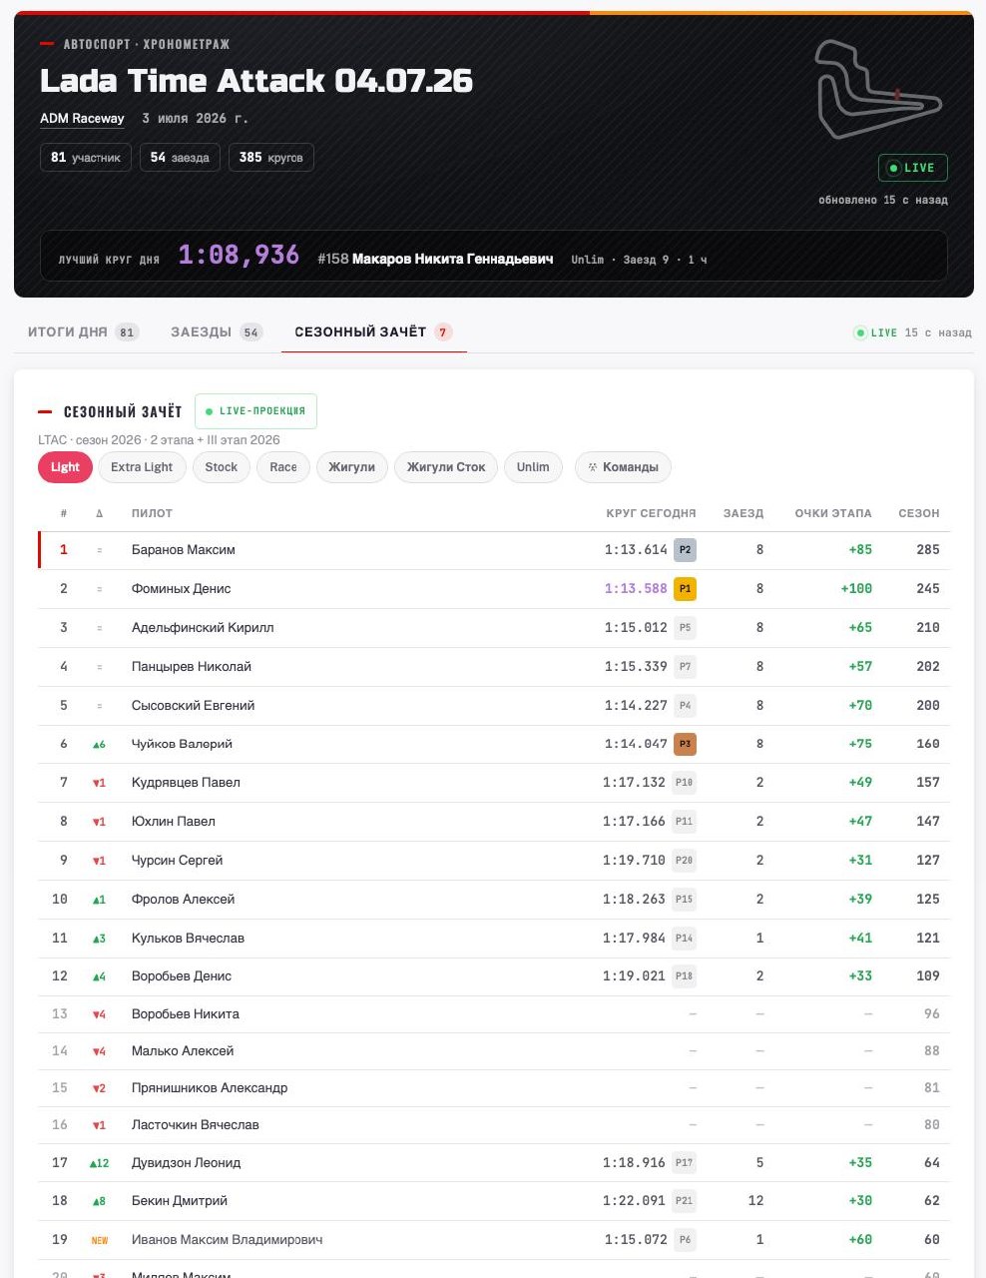Click the up-3 arrow for Кульков Вячеслав
Image resolution: width=986 pixels, height=1278 pixels.
pos(99,939)
